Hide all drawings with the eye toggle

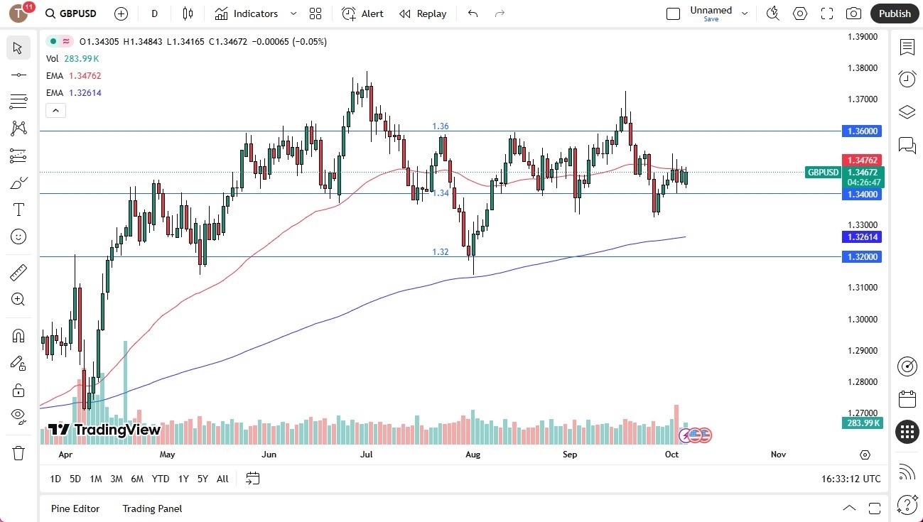18,416
